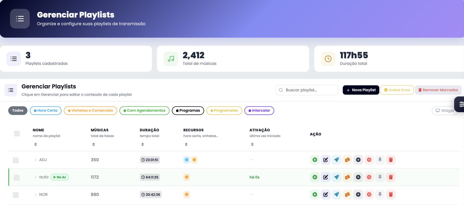This screenshot has width=464, height=206.
Task: Duplicate the auto playlist with copy icon
Action: point(347,177)
